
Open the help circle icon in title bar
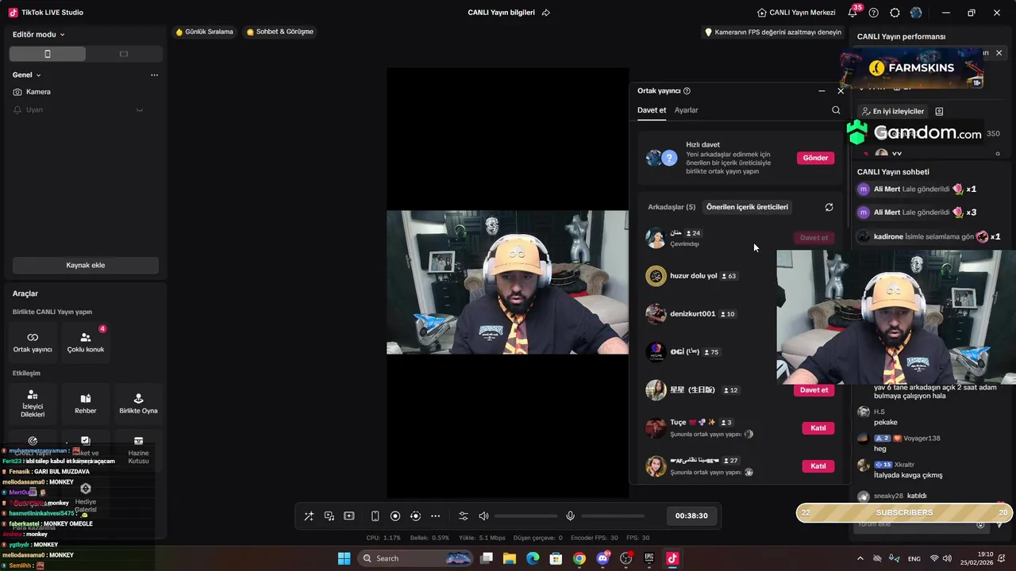pos(874,13)
